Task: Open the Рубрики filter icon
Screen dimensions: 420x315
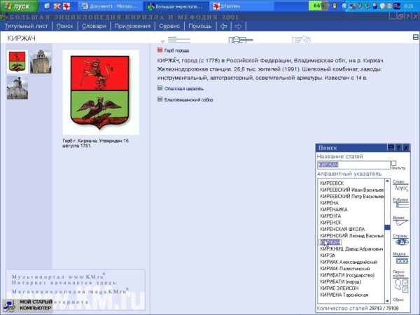Action: pyautogui.click(x=400, y=205)
